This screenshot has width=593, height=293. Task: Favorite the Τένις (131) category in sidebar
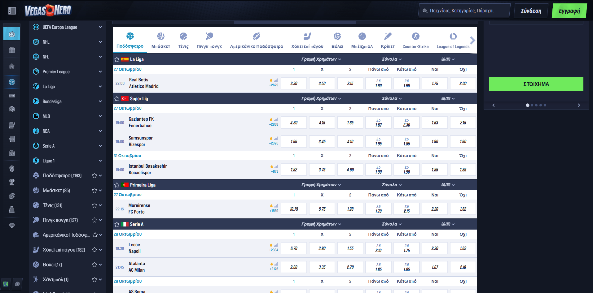[94, 205]
